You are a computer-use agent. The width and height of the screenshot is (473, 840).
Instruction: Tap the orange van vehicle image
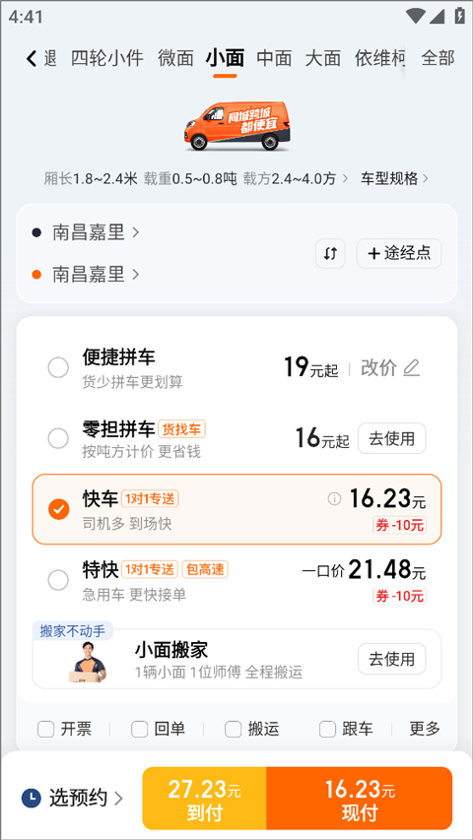click(x=238, y=126)
